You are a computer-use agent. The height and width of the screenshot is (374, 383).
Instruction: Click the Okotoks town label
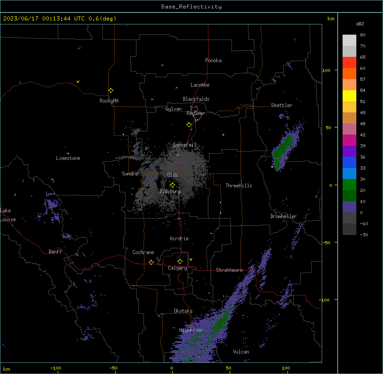[x=183, y=311]
